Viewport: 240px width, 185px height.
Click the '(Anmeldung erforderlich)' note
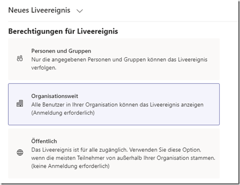(x=63, y=113)
